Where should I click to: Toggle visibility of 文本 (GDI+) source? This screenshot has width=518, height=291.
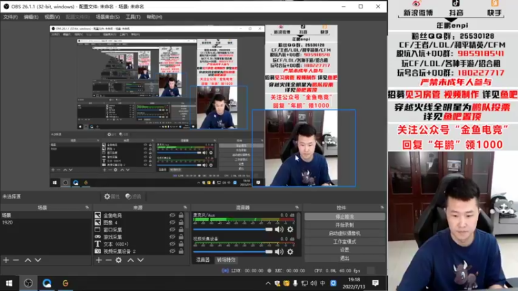pyautogui.click(x=172, y=244)
